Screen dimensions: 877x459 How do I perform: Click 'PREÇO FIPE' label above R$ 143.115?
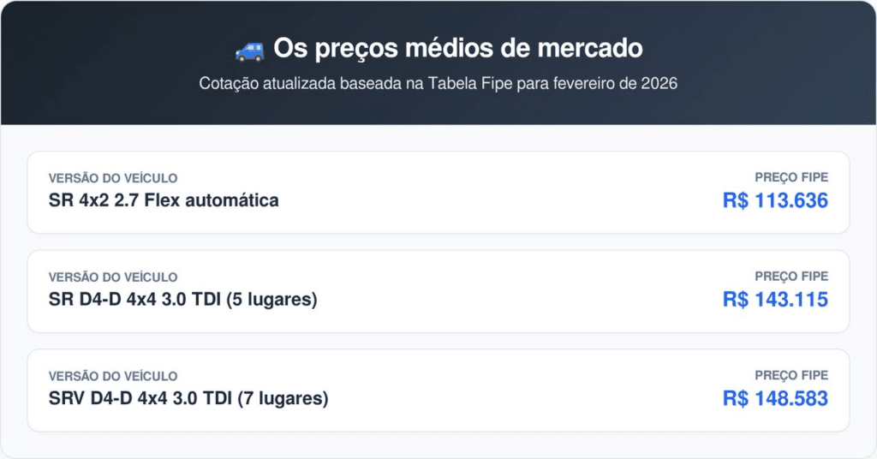(x=791, y=277)
